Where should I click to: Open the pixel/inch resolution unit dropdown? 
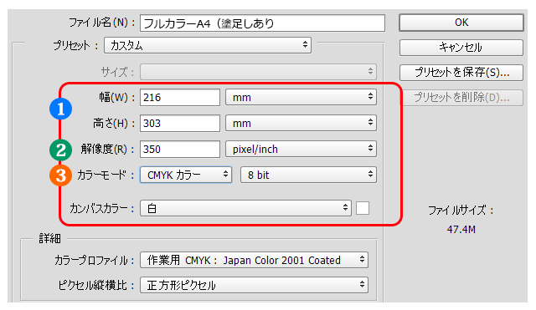pos(301,149)
